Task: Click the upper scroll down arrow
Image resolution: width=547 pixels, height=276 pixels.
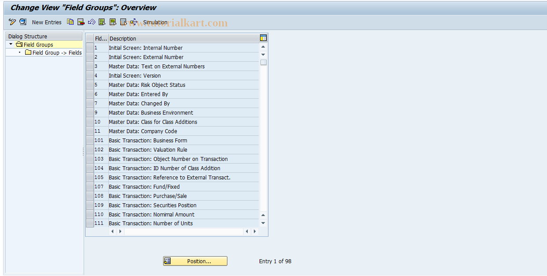Action: pyautogui.click(x=263, y=55)
